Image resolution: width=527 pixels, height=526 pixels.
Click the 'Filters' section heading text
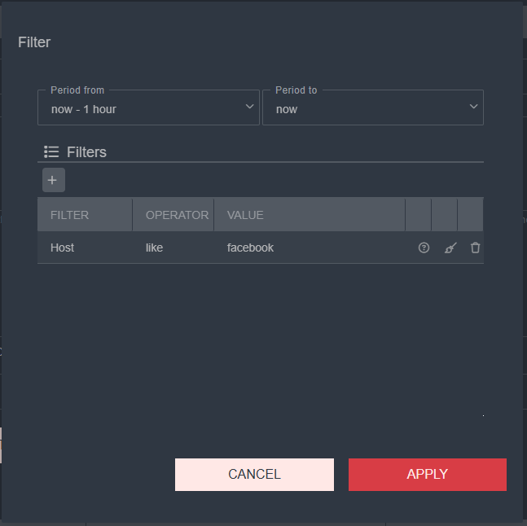[86, 152]
